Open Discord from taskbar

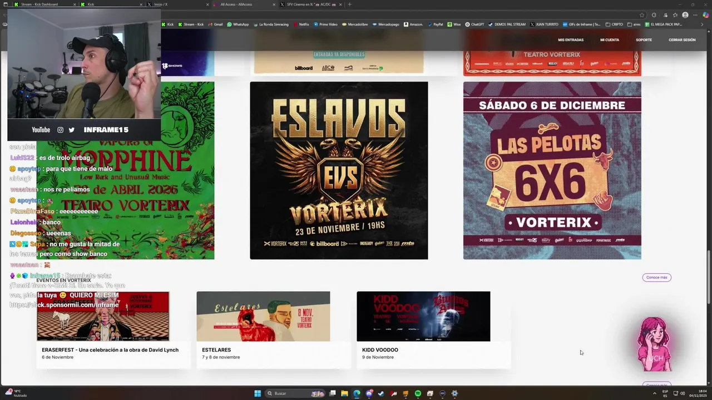tap(369, 393)
